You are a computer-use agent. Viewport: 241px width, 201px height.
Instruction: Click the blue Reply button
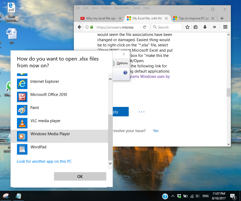[x=121, y=112]
